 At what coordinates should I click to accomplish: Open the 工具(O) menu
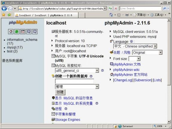pyautogui.click(x=158, y=15)
